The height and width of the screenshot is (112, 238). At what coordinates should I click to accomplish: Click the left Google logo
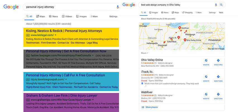11,7
